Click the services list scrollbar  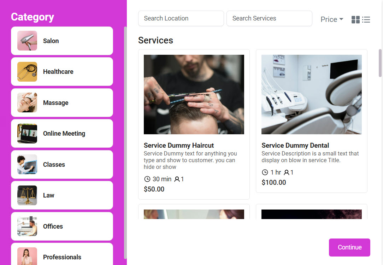pos(380,63)
